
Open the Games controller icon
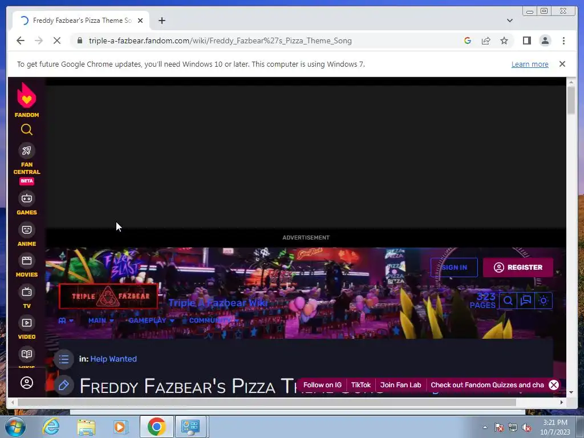tap(26, 198)
